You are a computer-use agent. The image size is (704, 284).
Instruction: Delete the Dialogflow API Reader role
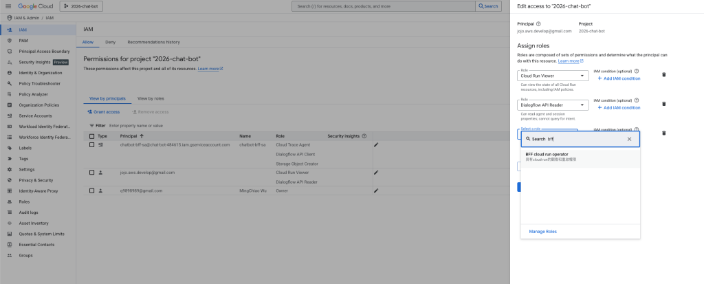[x=664, y=104]
